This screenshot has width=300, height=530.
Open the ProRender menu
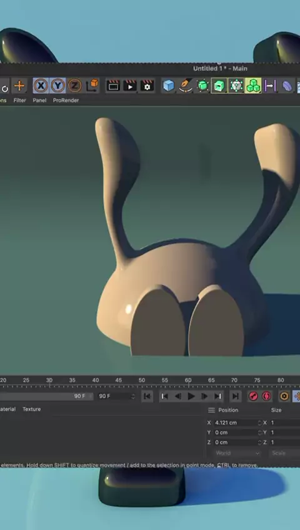click(x=66, y=101)
